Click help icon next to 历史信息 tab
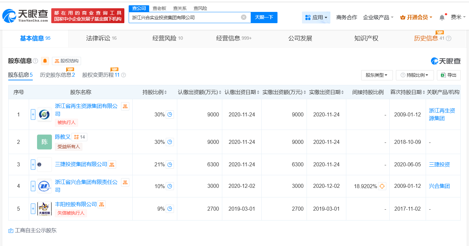469x246 pixels. (x=448, y=38)
